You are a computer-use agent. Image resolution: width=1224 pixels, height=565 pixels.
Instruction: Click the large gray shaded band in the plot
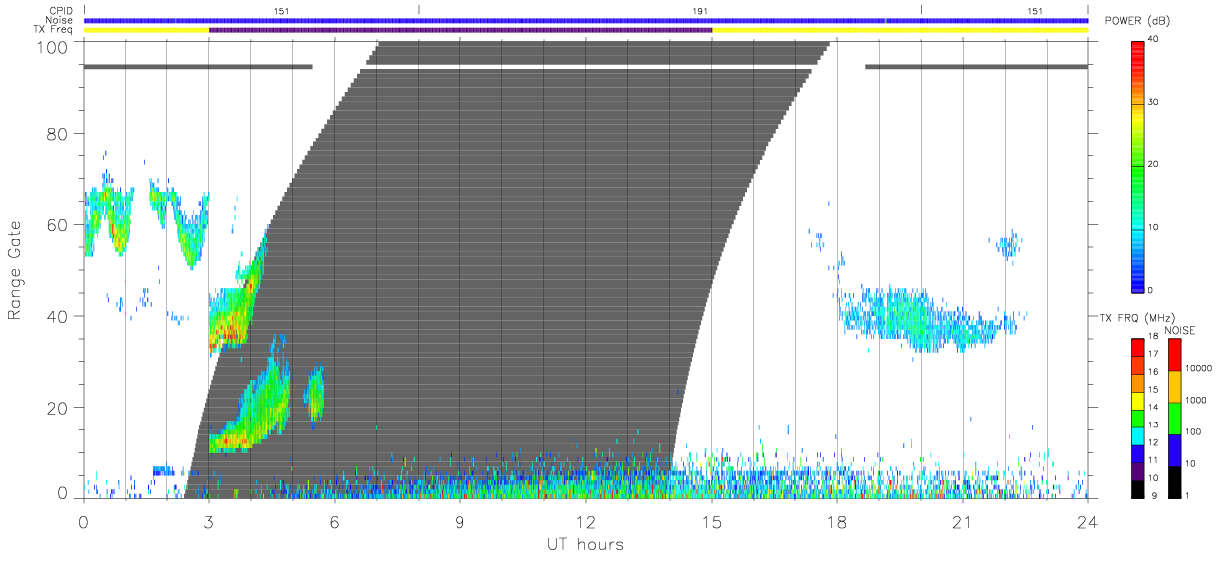click(x=508, y=269)
